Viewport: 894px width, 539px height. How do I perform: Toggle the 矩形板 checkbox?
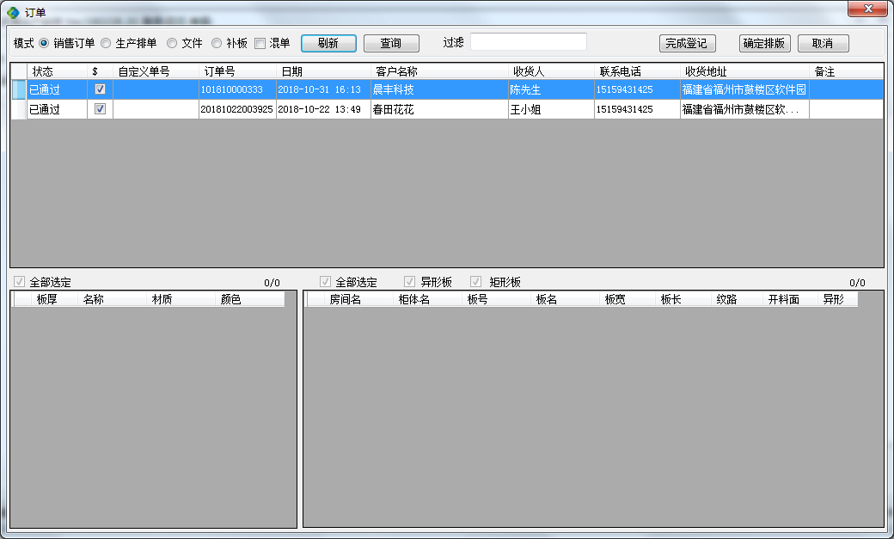pos(476,282)
